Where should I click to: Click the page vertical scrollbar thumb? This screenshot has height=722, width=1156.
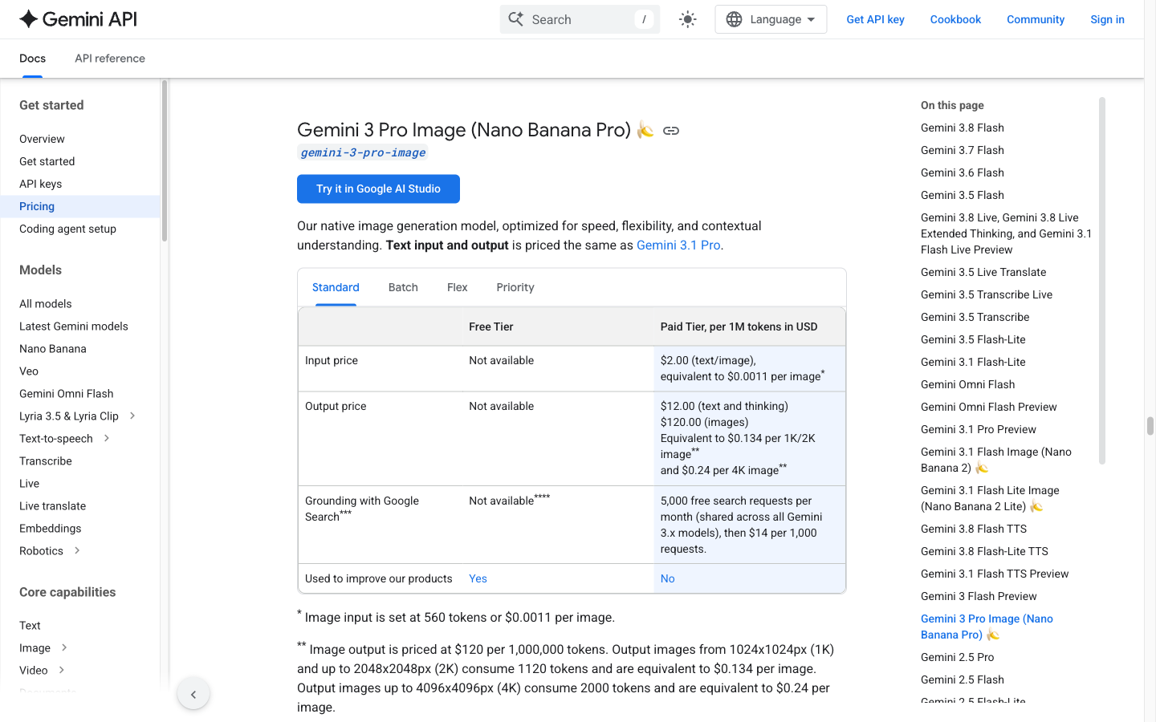[x=1150, y=425]
